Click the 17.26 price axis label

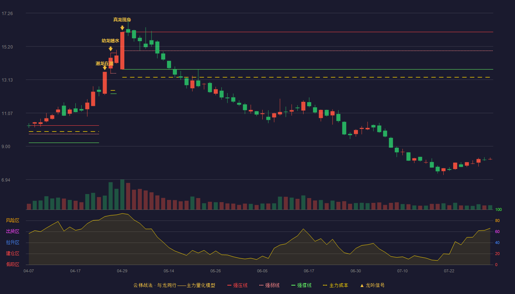pos(7,14)
